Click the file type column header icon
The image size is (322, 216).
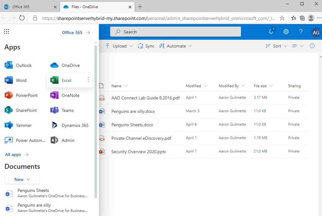click(101, 86)
